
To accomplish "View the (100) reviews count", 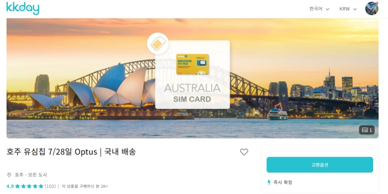I will (50, 186).
